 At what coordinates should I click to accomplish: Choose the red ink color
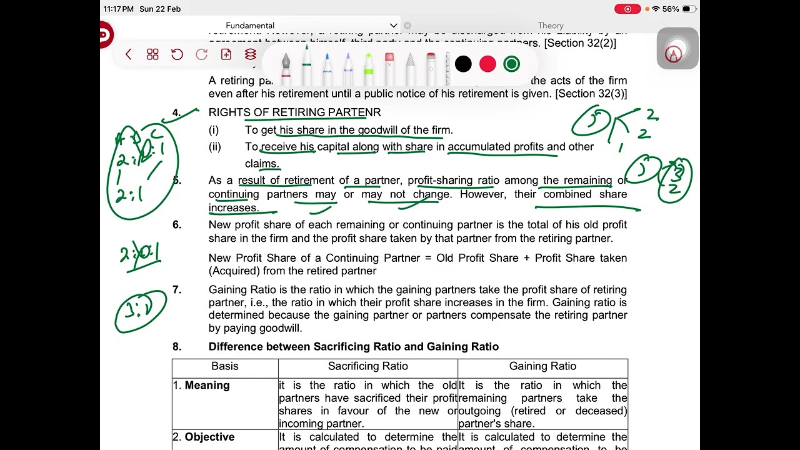click(487, 64)
